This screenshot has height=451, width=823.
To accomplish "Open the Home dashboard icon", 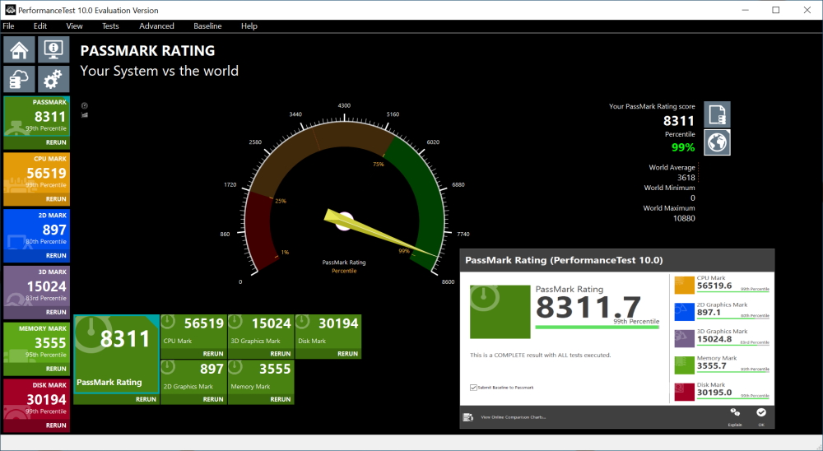I will pos(20,49).
